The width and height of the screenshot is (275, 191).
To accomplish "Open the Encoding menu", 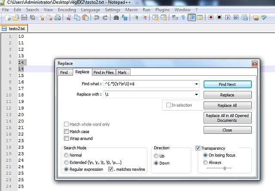I will (67, 10).
